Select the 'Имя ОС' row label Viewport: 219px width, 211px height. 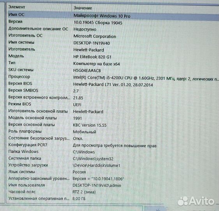[x=16, y=14]
